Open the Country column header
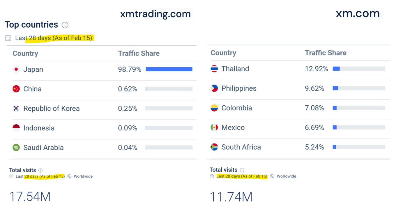This screenshot has width=396, height=216. (25, 53)
